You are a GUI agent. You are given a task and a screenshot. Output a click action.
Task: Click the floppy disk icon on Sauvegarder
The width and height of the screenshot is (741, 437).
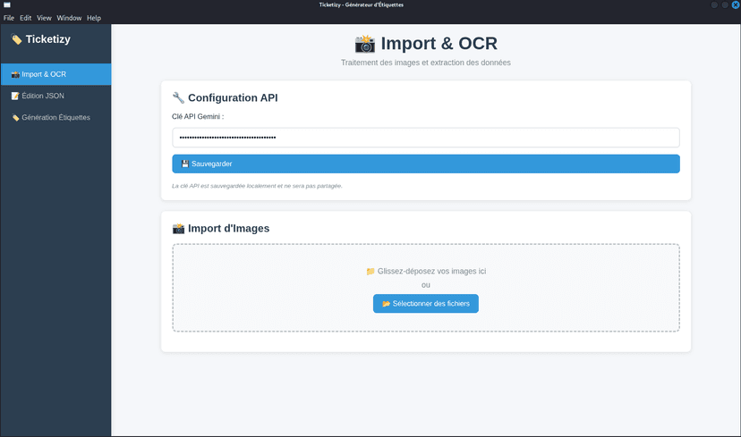click(185, 164)
